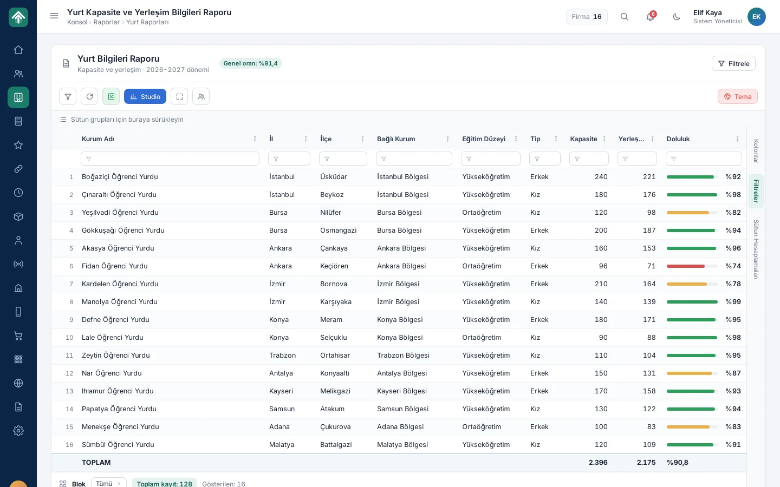Open the hamburger navigation menu
Screen dimensions: 780x487
tap(54, 16)
